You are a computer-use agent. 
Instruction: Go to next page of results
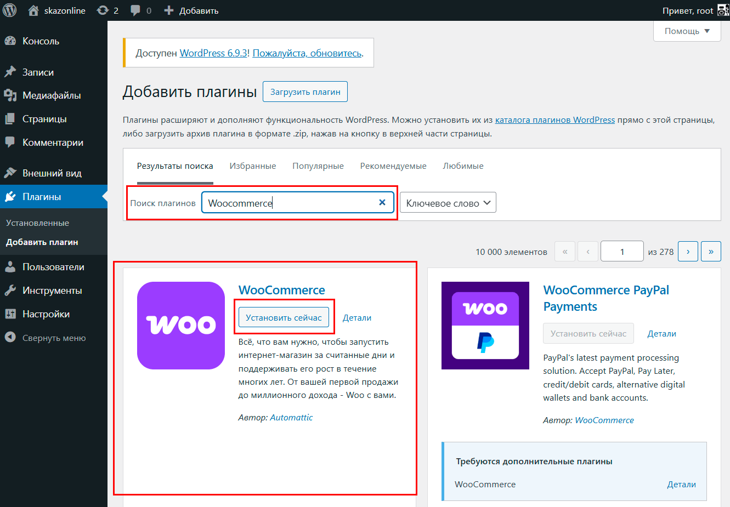[688, 252]
